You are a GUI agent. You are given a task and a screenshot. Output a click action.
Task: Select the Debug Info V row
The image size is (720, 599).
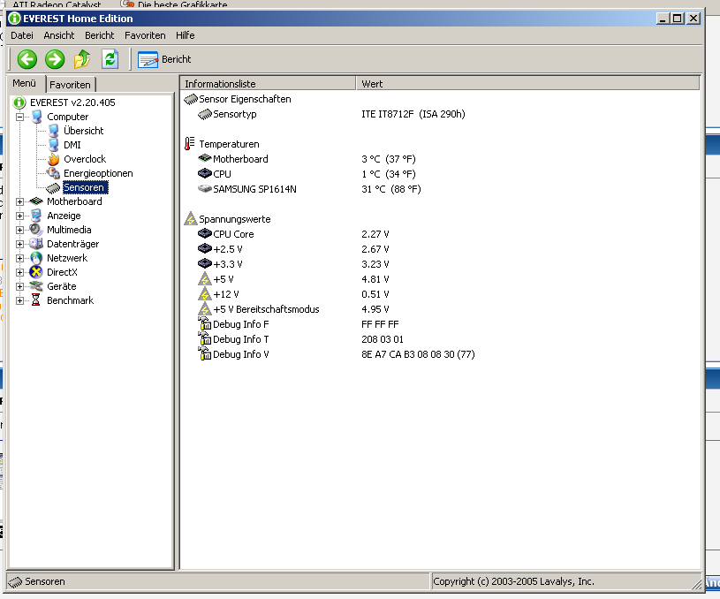coord(440,354)
